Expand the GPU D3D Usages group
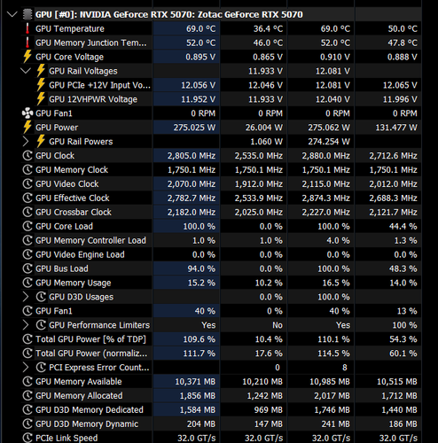The width and height of the screenshot is (438, 443). tap(26, 297)
